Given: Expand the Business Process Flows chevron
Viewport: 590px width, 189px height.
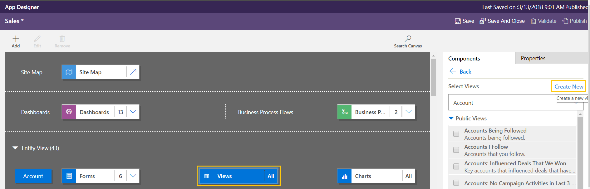Looking at the screenshot, I should tap(409, 112).
